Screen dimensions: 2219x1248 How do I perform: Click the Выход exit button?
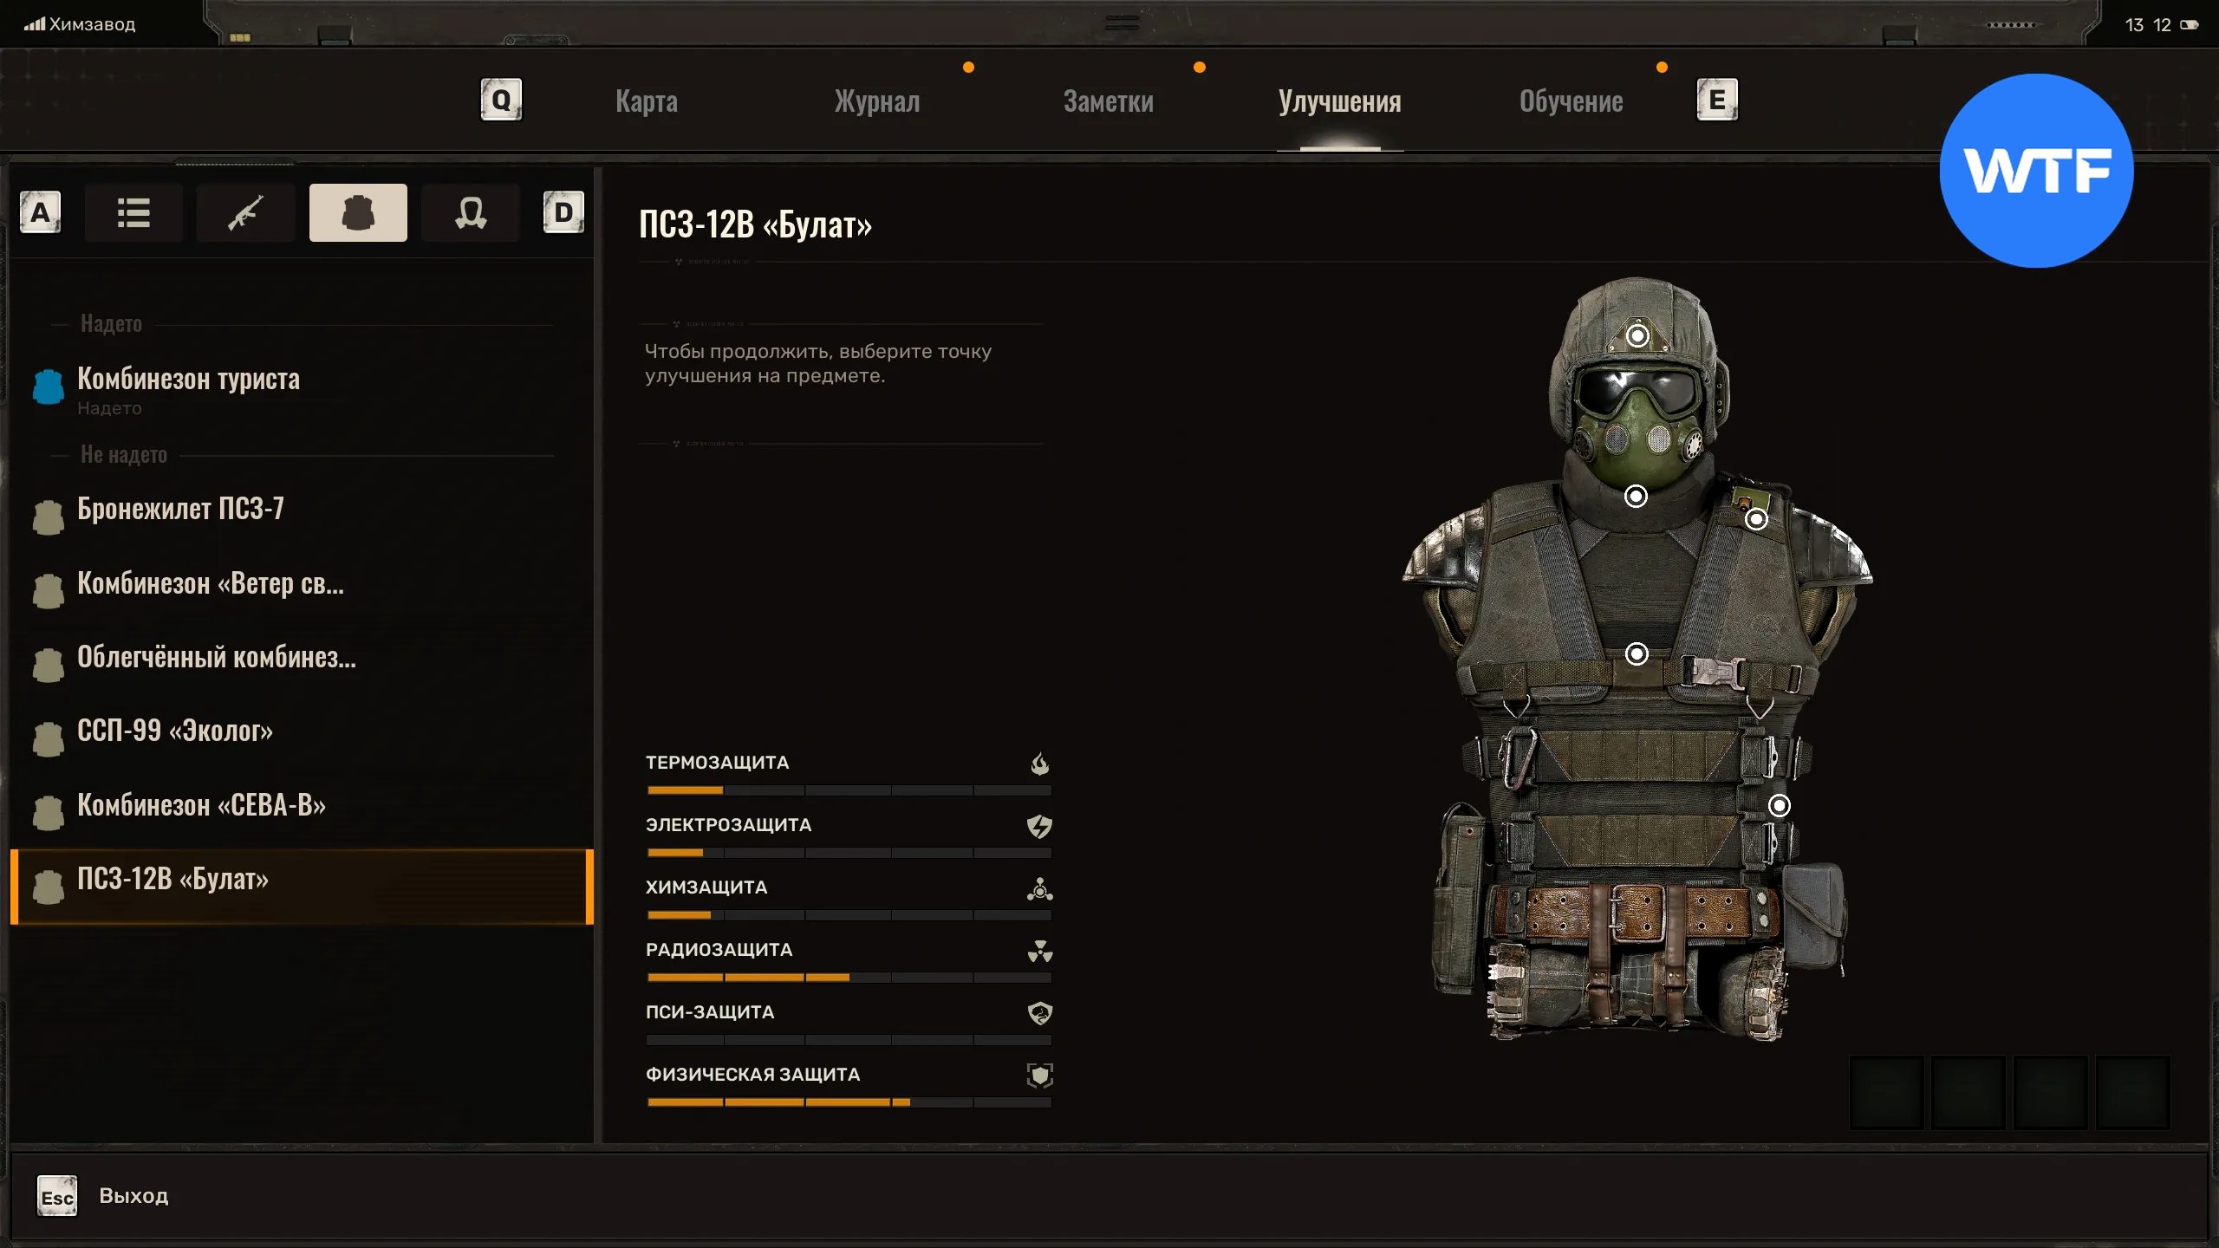tap(133, 1196)
